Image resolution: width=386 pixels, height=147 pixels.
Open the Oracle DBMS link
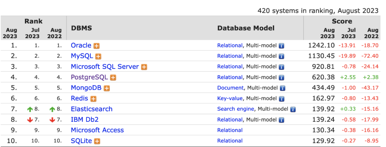pos(81,45)
